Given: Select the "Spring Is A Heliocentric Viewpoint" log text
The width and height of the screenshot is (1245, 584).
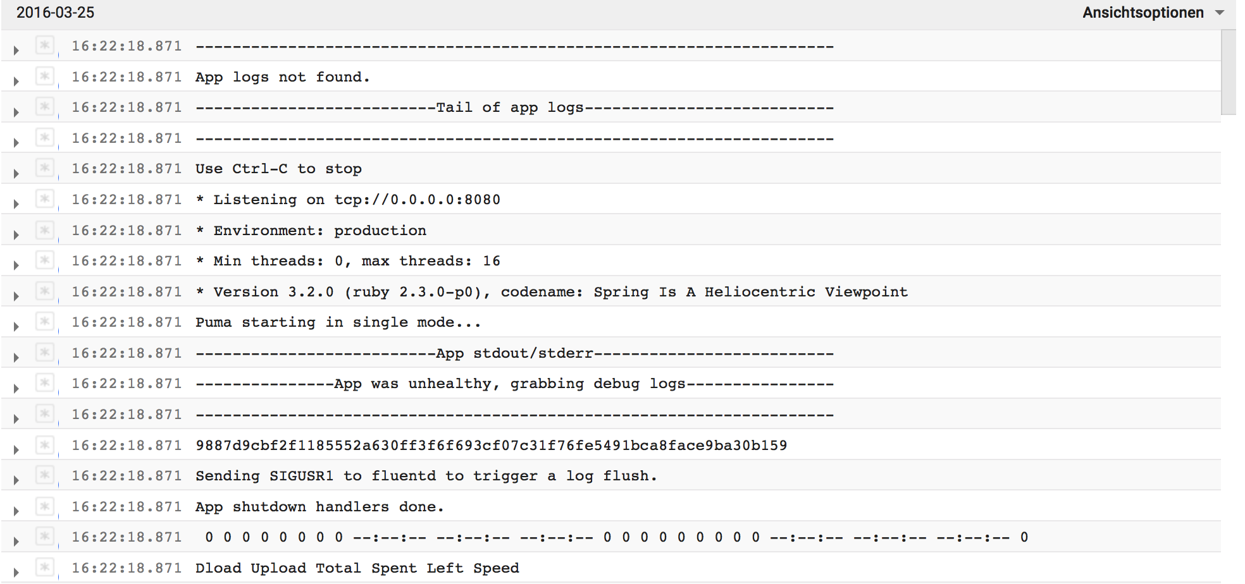Looking at the screenshot, I should [x=750, y=292].
